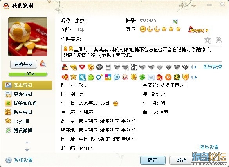Click the birthday crown icon
The width and height of the screenshot is (229, 167).
click(115, 103)
